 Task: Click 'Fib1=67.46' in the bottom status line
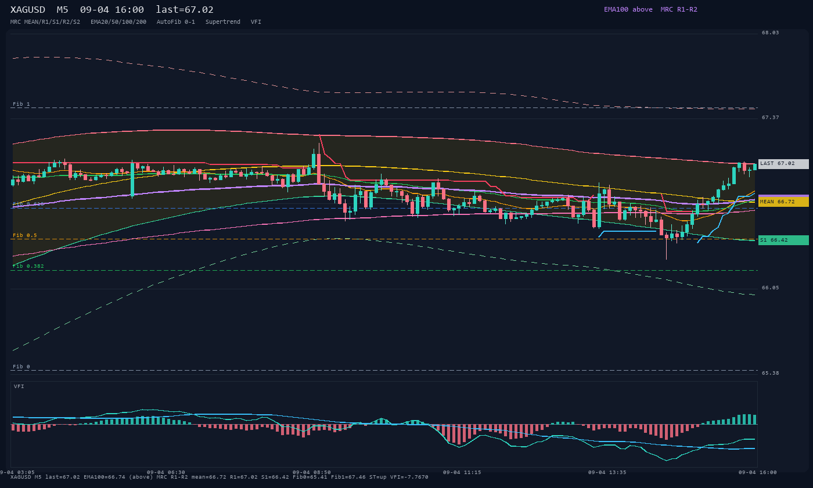click(348, 477)
